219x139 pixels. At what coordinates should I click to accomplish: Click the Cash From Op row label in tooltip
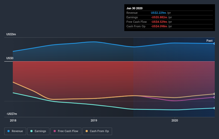pos(136,26)
